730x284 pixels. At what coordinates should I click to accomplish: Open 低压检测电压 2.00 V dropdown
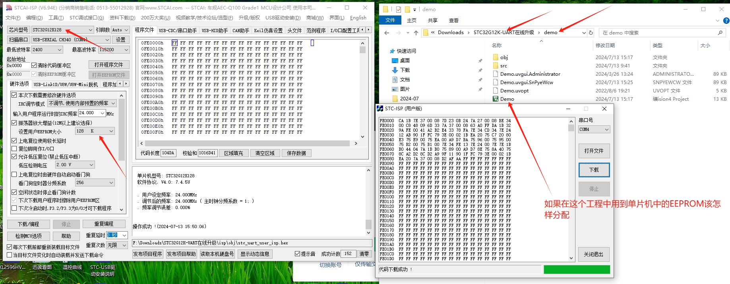75,165
